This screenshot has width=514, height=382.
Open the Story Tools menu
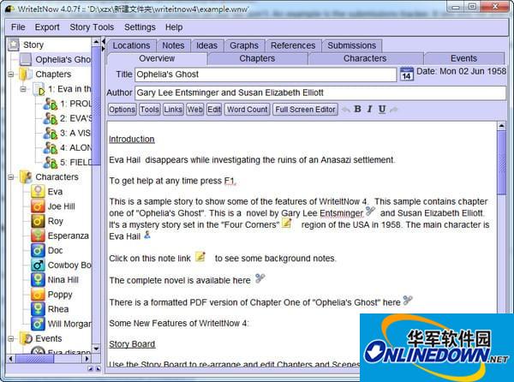tap(92, 27)
